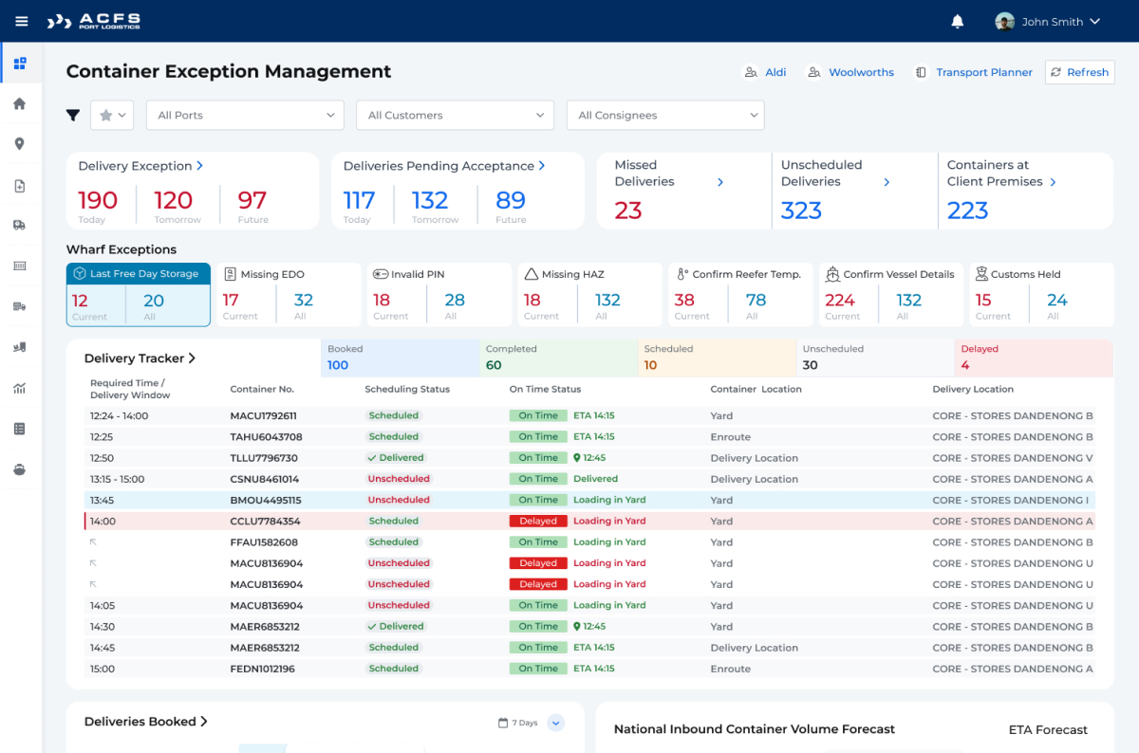Screen dimensions: 1139x753
Task: Open the favorites star dropdown
Action: coord(112,115)
